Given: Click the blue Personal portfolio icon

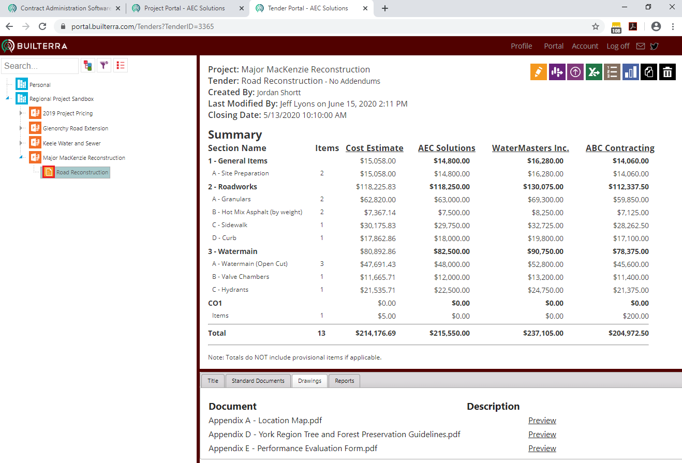Looking at the screenshot, I should tap(22, 84).
